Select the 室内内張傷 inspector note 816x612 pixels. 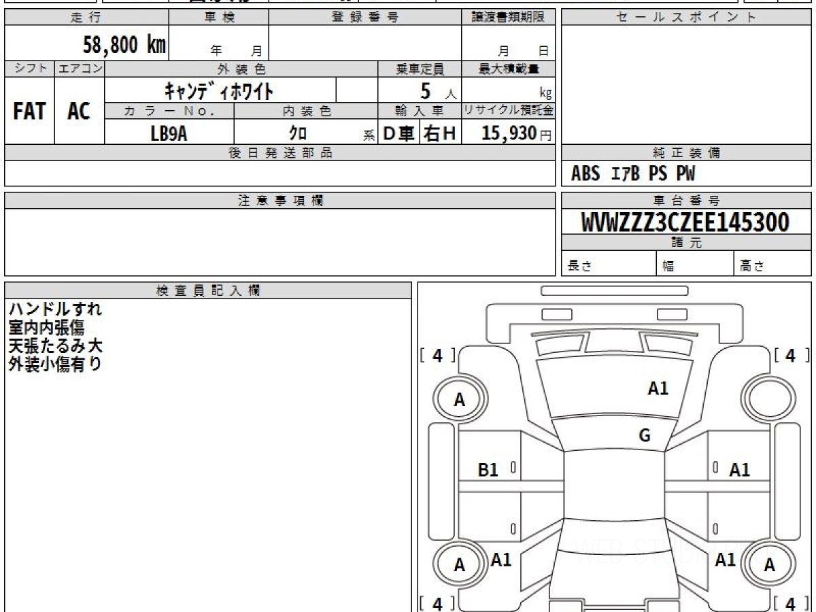[x=46, y=328]
